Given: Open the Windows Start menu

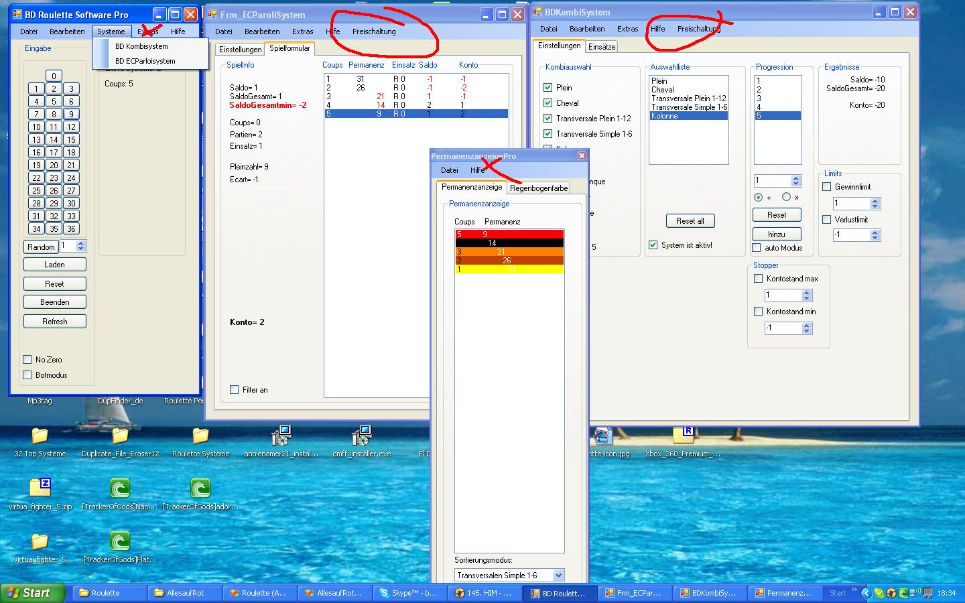Looking at the screenshot, I should [34, 593].
